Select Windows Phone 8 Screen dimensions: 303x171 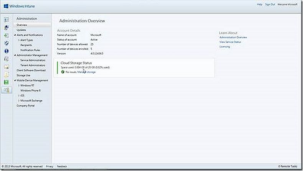click(30, 90)
